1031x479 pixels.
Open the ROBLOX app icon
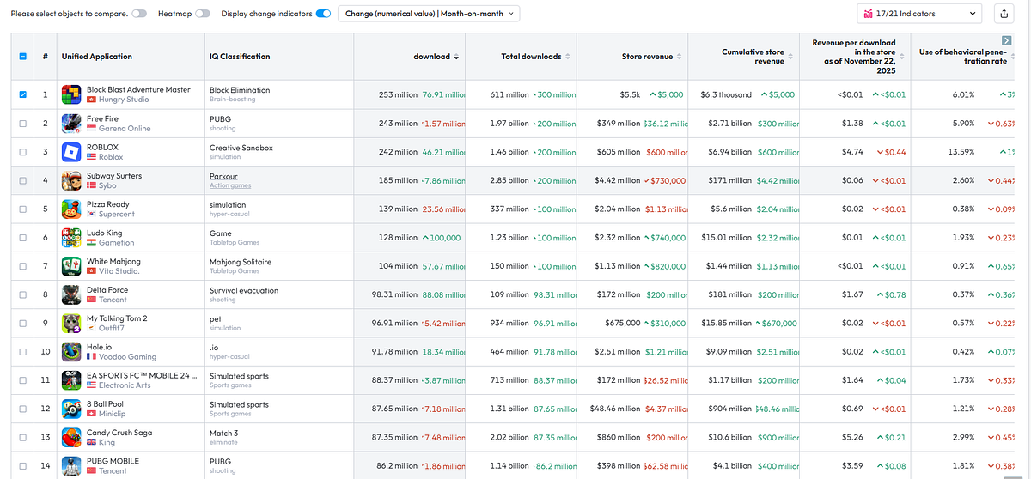[x=72, y=152]
